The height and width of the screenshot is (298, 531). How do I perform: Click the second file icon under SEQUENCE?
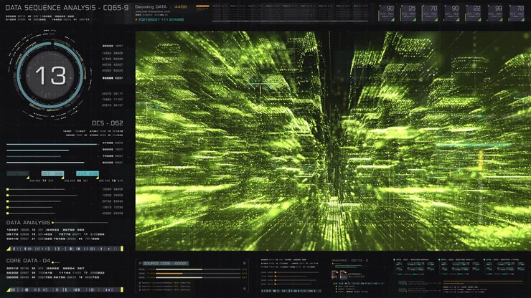coord(343,274)
